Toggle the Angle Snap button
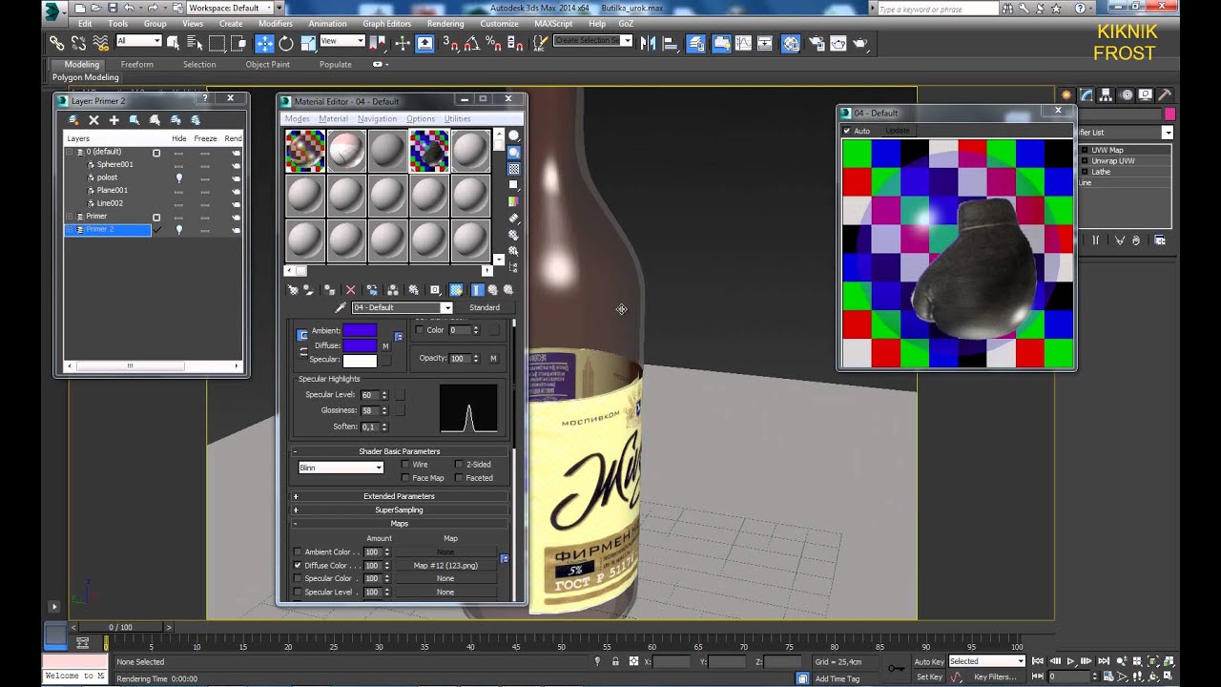The width and height of the screenshot is (1221, 687). point(472,43)
